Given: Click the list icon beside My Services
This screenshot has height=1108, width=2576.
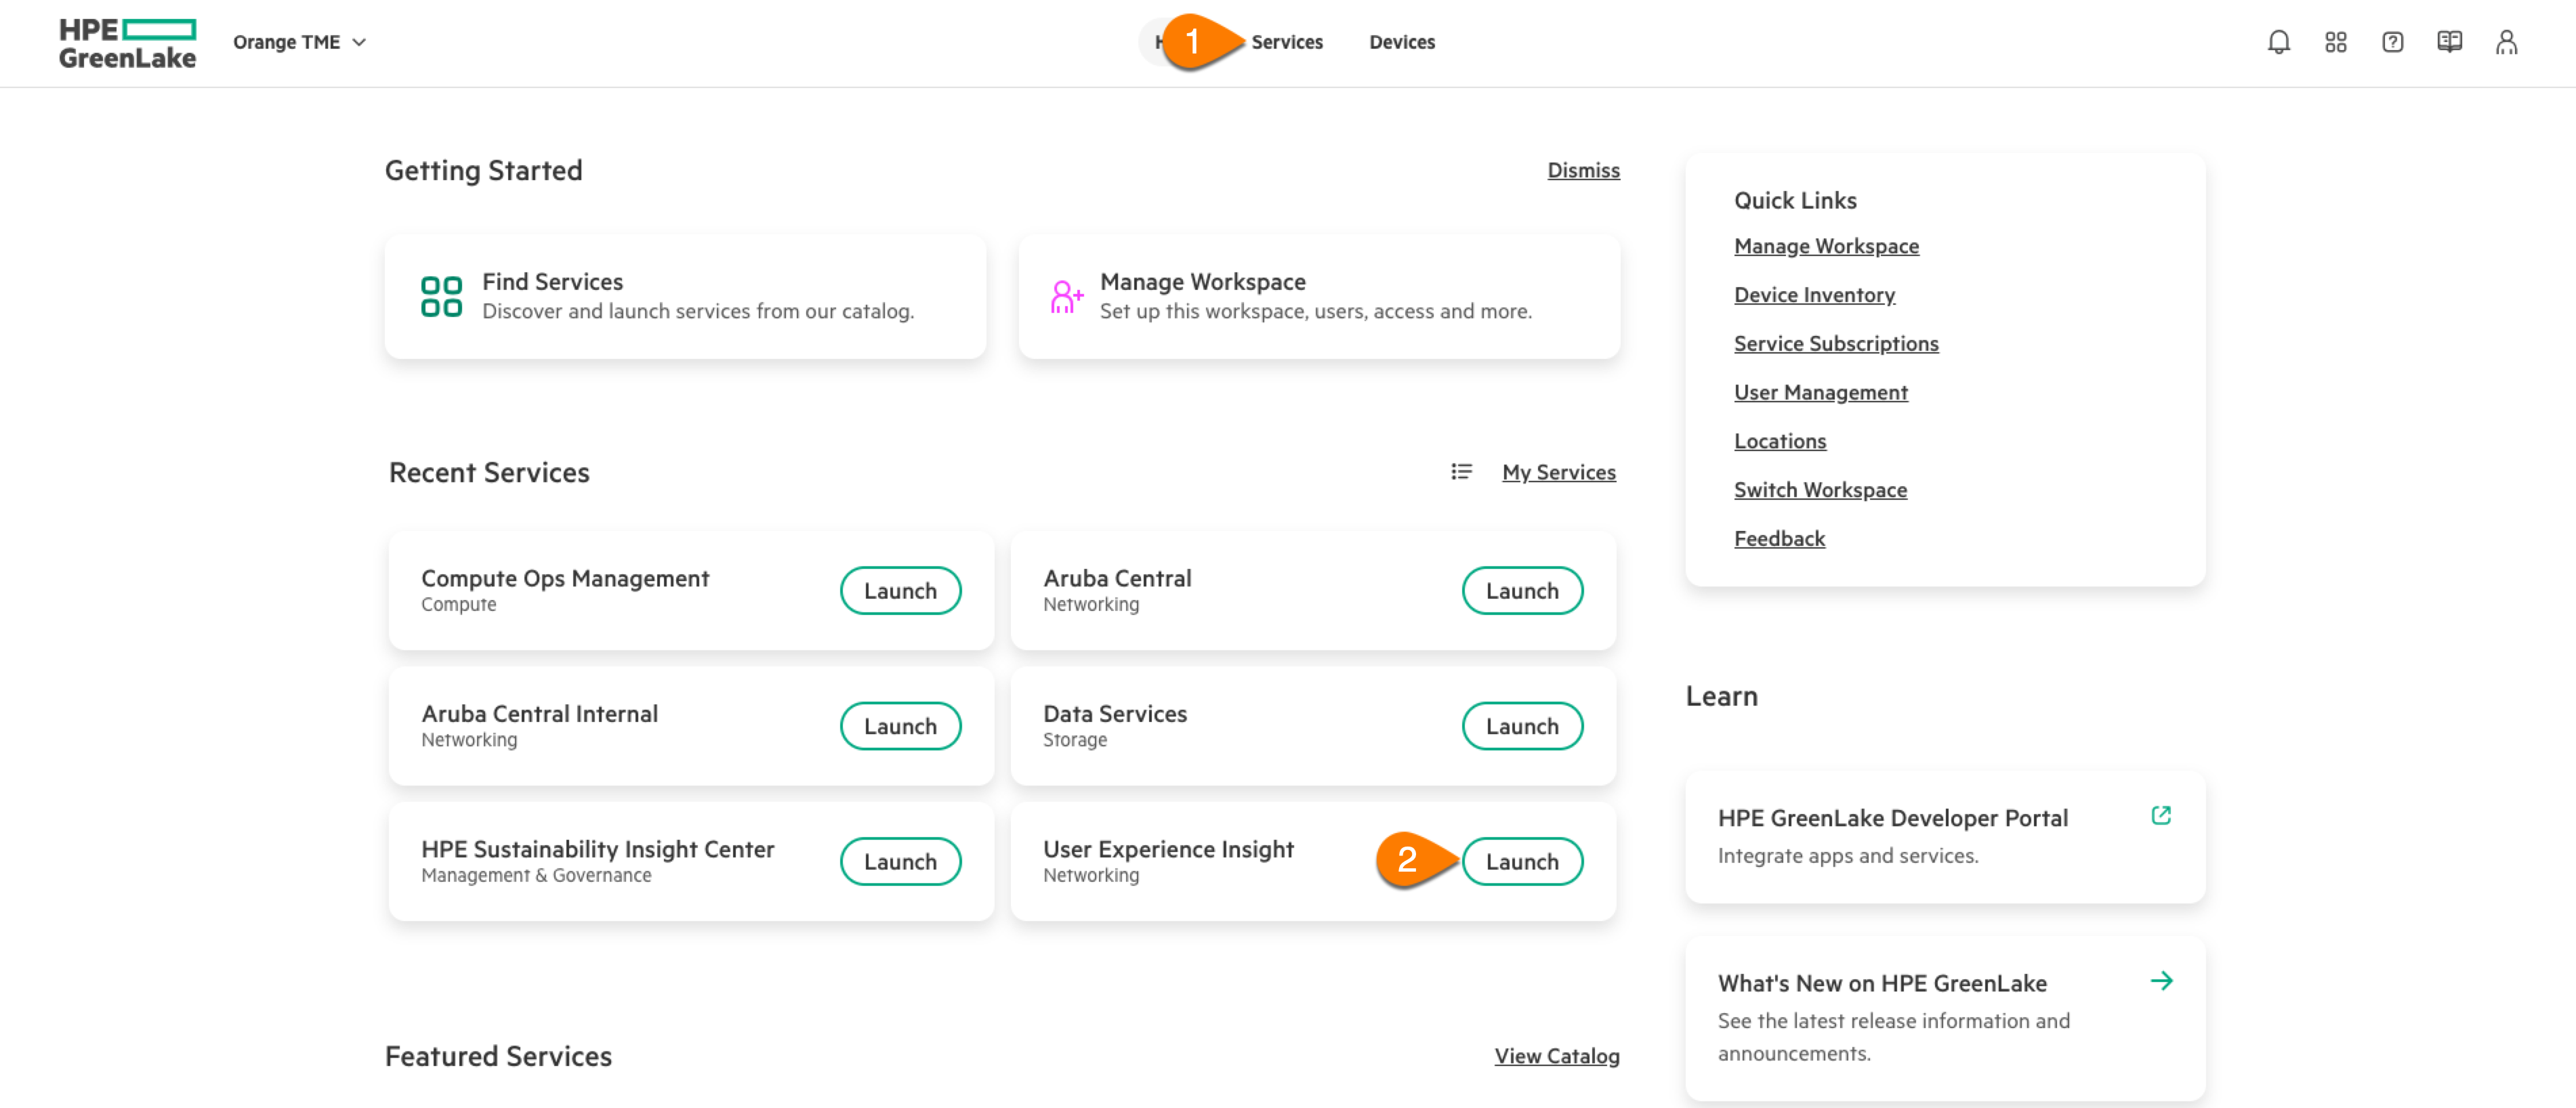Looking at the screenshot, I should pos(1461,472).
